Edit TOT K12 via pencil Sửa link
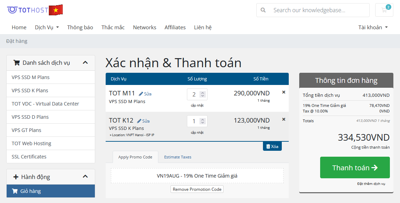Viewport: 400px width, 203px height. click(x=143, y=121)
